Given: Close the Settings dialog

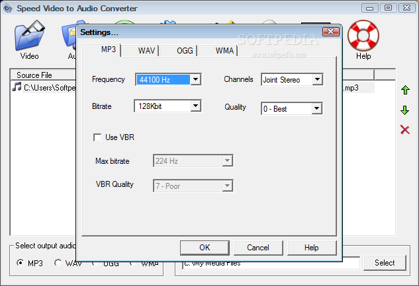Looking at the screenshot, I should (x=331, y=32).
